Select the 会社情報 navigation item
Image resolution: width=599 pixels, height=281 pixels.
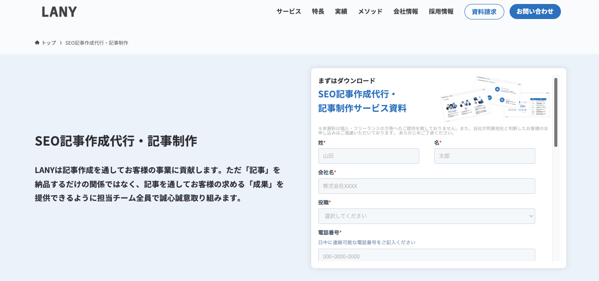pos(405,12)
